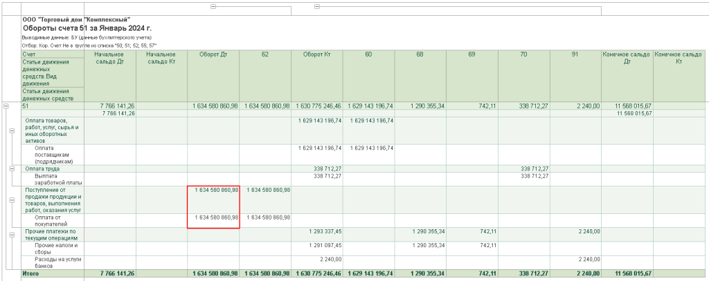Collapse the Оборот Кт column group
709x281 pixels.
click(x=317, y=6)
